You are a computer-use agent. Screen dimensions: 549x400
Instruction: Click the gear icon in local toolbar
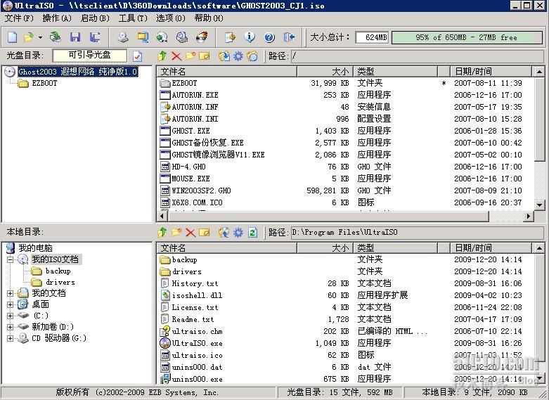[238, 232]
